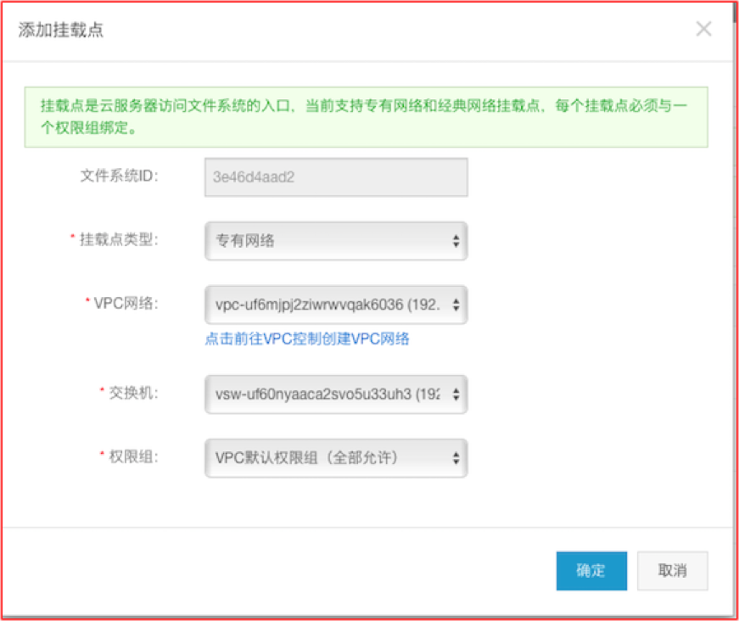Click the 挂载点类型 label

[x=119, y=239]
